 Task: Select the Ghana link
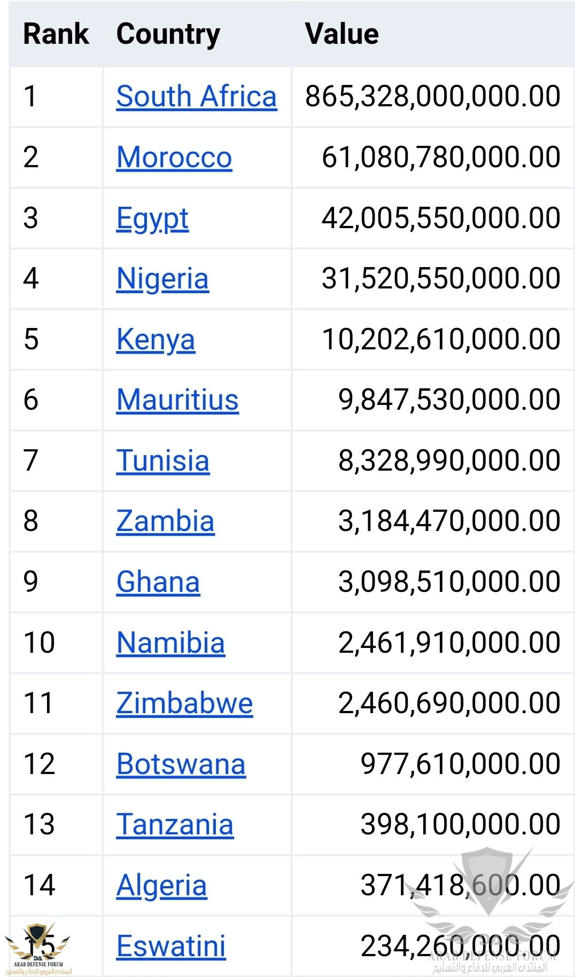point(158,582)
